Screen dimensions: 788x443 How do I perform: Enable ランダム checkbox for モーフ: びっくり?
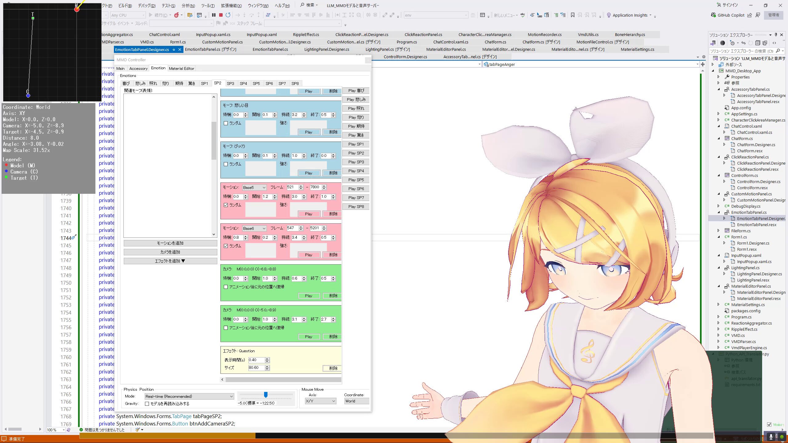coord(226,164)
